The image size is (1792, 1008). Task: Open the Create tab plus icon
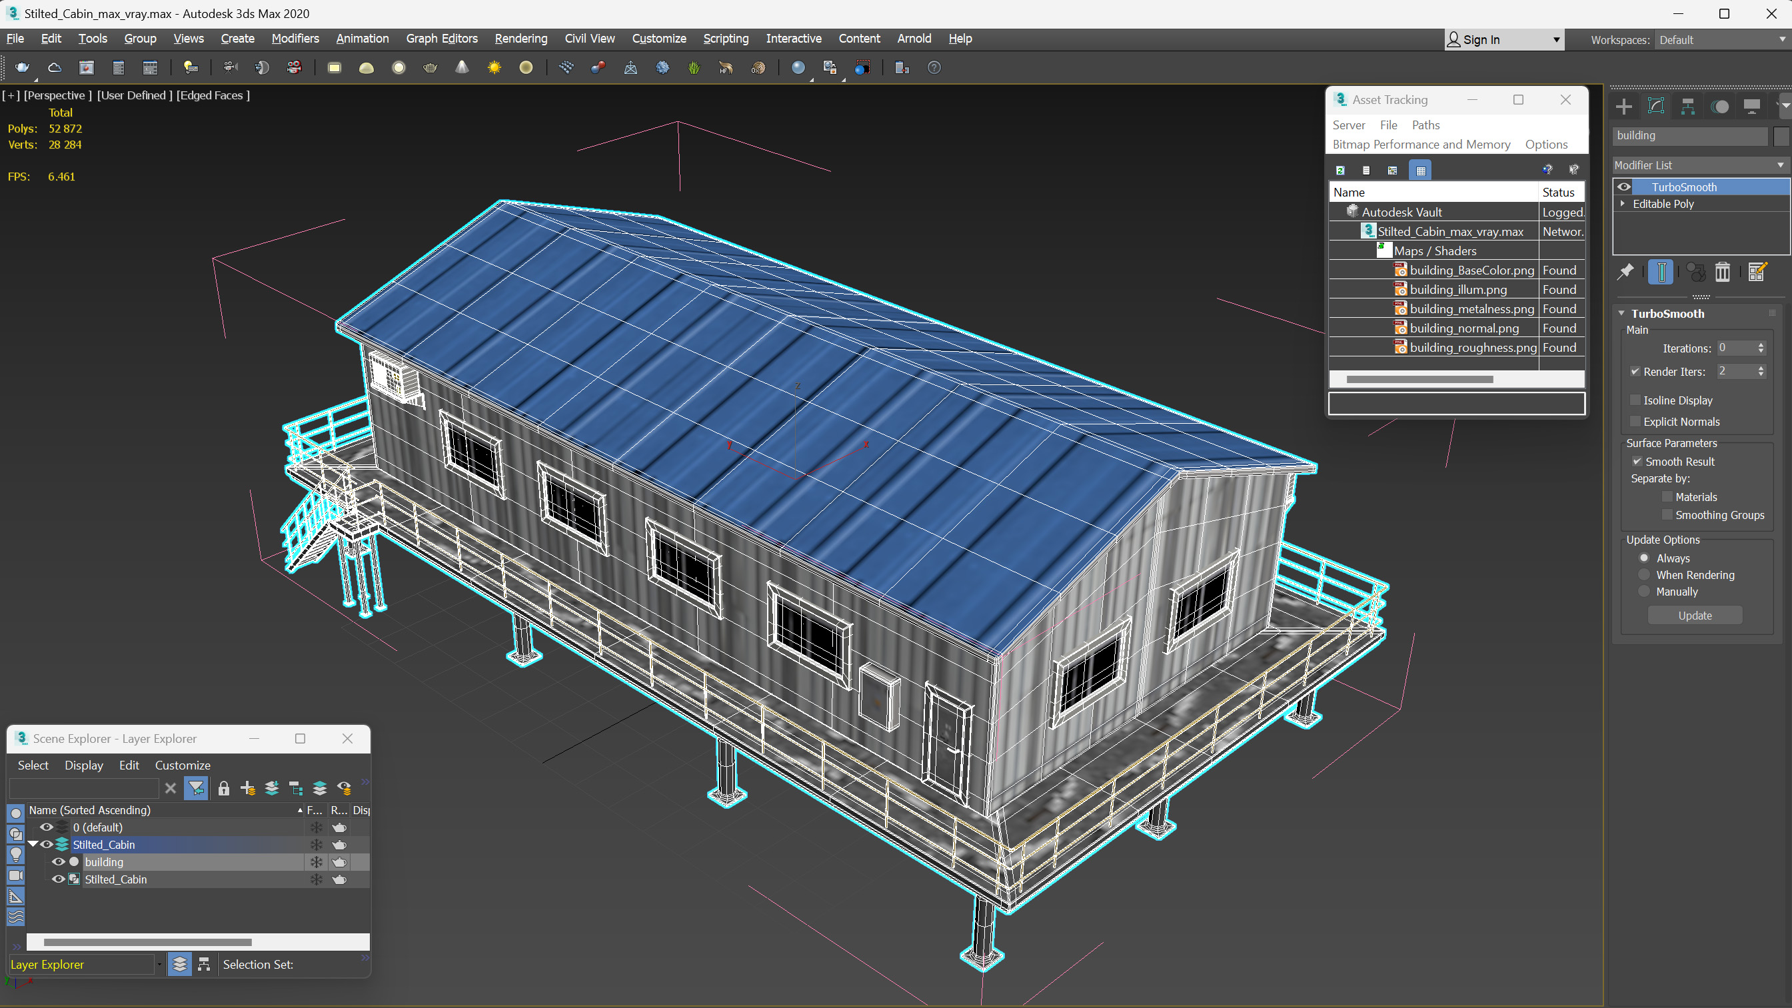pyautogui.click(x=1623, y=107)
